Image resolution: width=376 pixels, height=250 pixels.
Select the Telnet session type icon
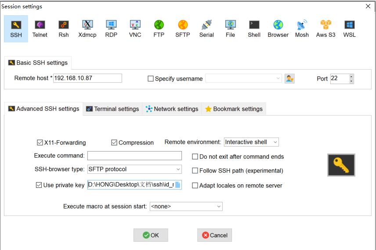(40, 29)
